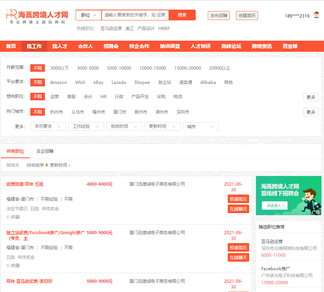The width and height of the screenshot is (324, 292).
Task: Open 跨境资讯 navigation item
Action: point(262,46)
